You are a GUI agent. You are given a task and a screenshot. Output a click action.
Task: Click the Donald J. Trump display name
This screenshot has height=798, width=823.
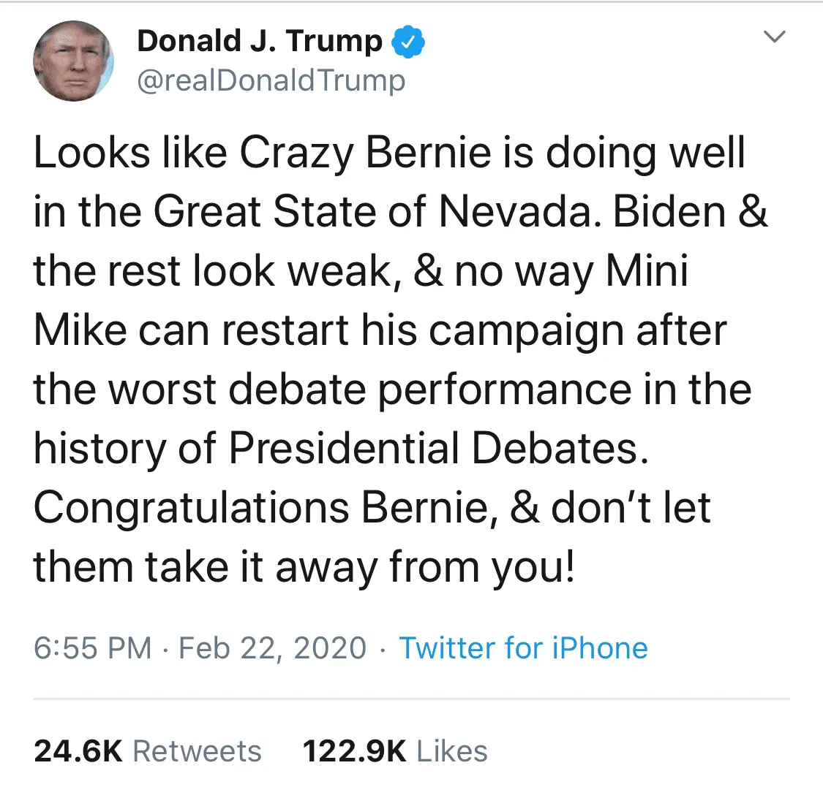260,42
